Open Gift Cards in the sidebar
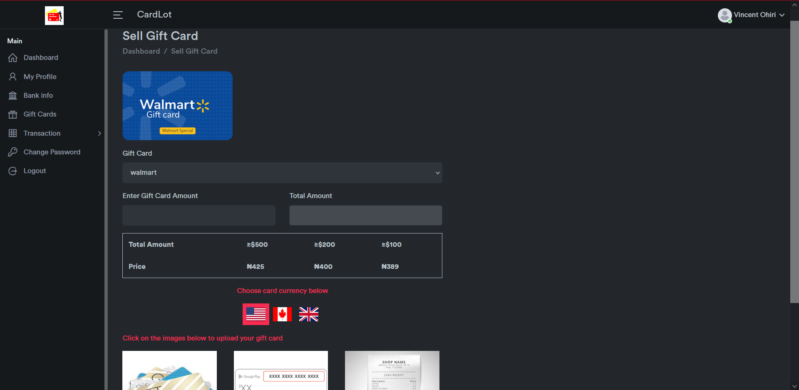 (40, 114)
